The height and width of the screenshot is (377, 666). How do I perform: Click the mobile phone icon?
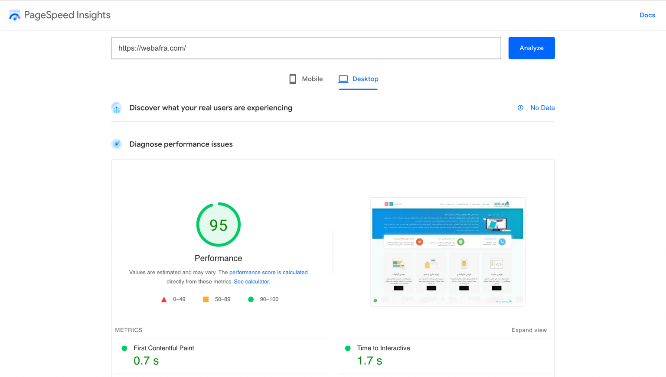[x=293, y=79]
